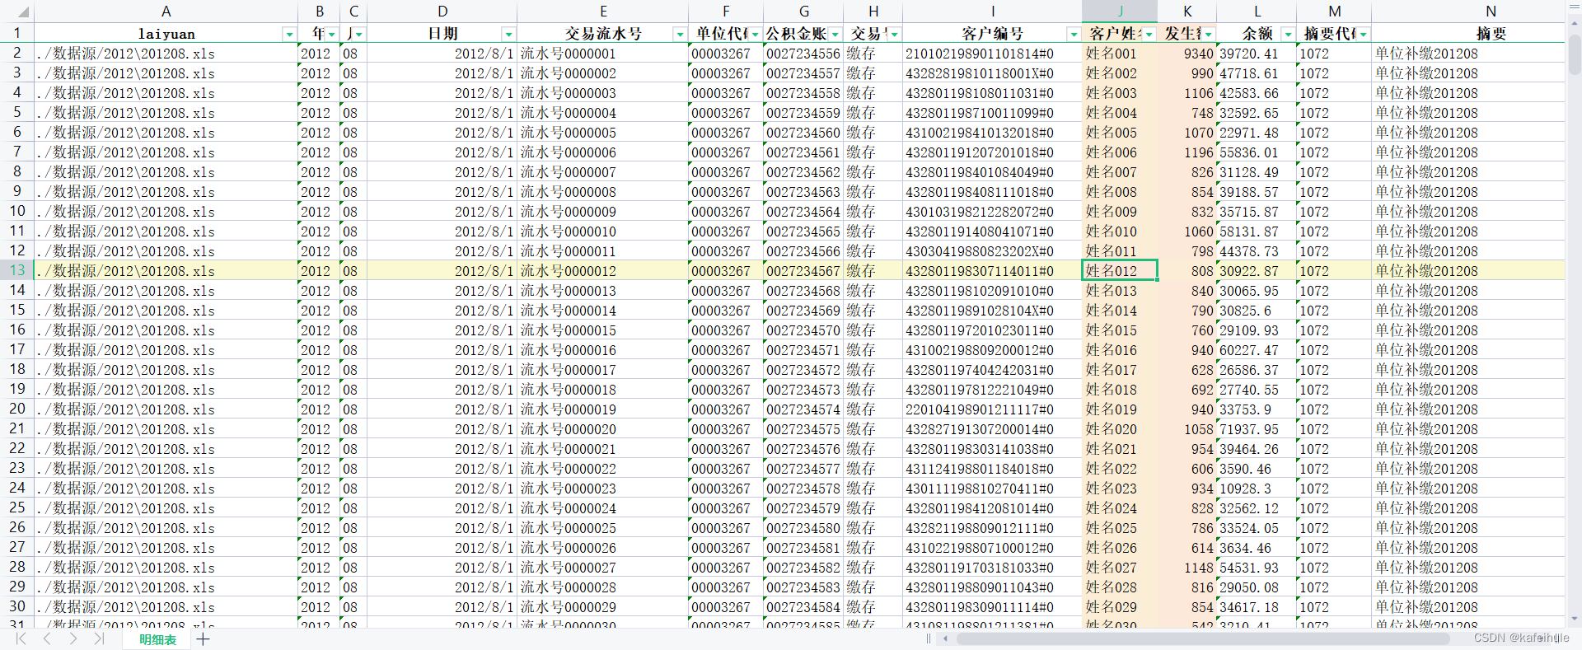The image size is (1582, 650).
Task: Open the 发生额 filter dropdown in column K
Action: tap(1209, 34)
